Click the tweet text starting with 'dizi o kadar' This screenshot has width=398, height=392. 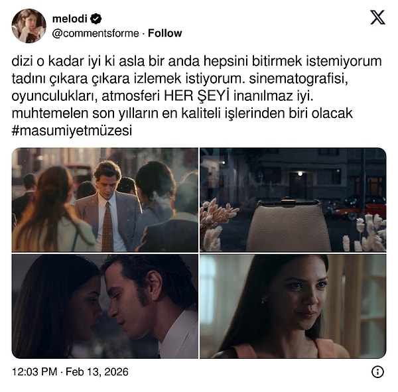[x=197, y=96]
